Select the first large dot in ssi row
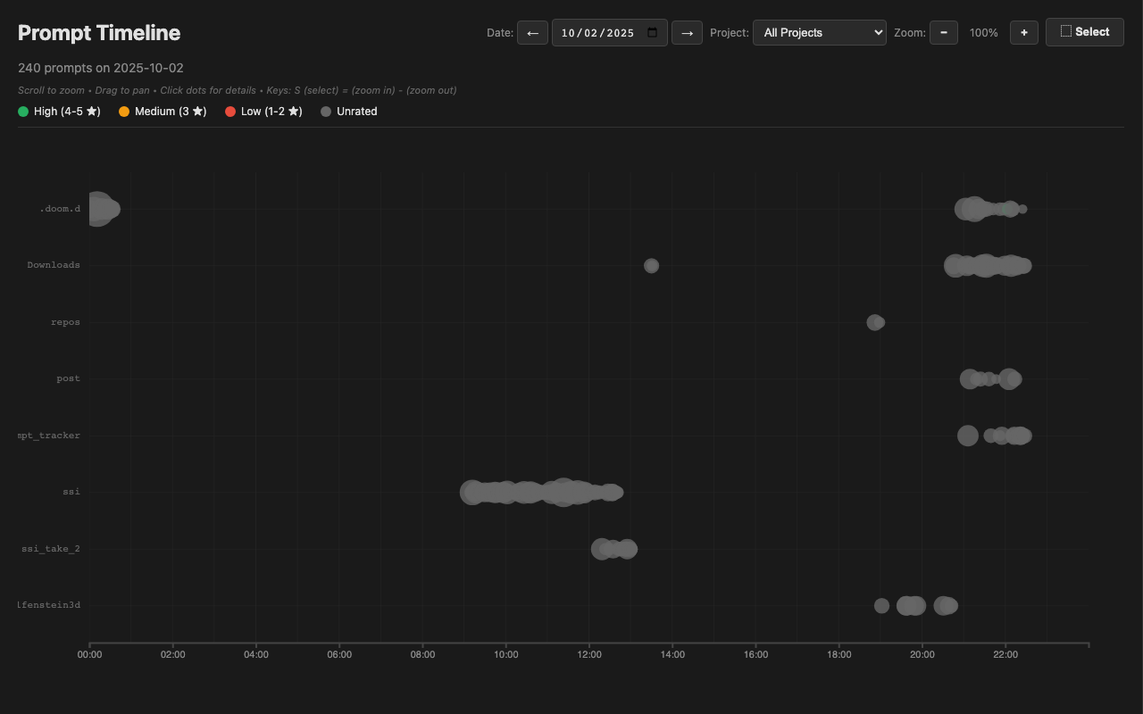The width and height of the screenshot is (1143, 714). tap(471, 492)
